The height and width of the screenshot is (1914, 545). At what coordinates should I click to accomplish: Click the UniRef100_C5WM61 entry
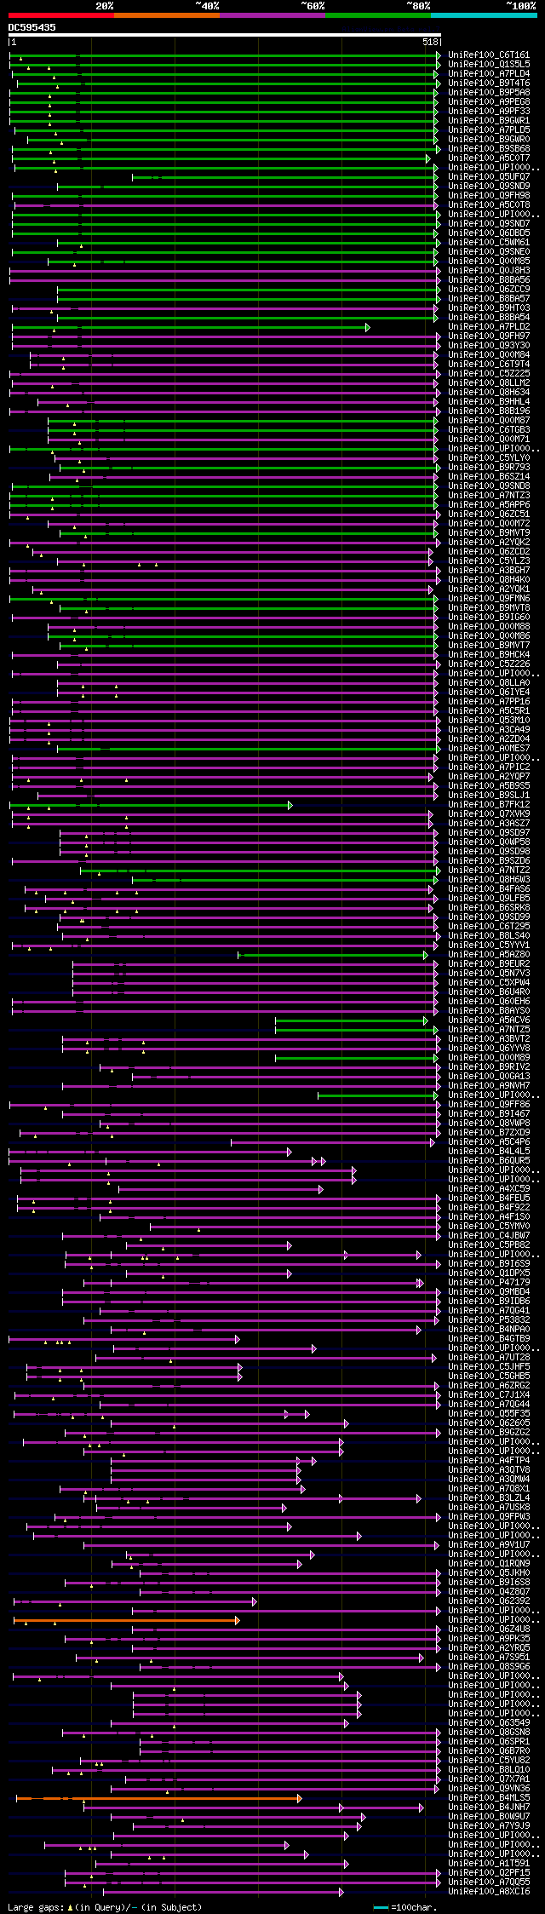(x=489, y=243)
